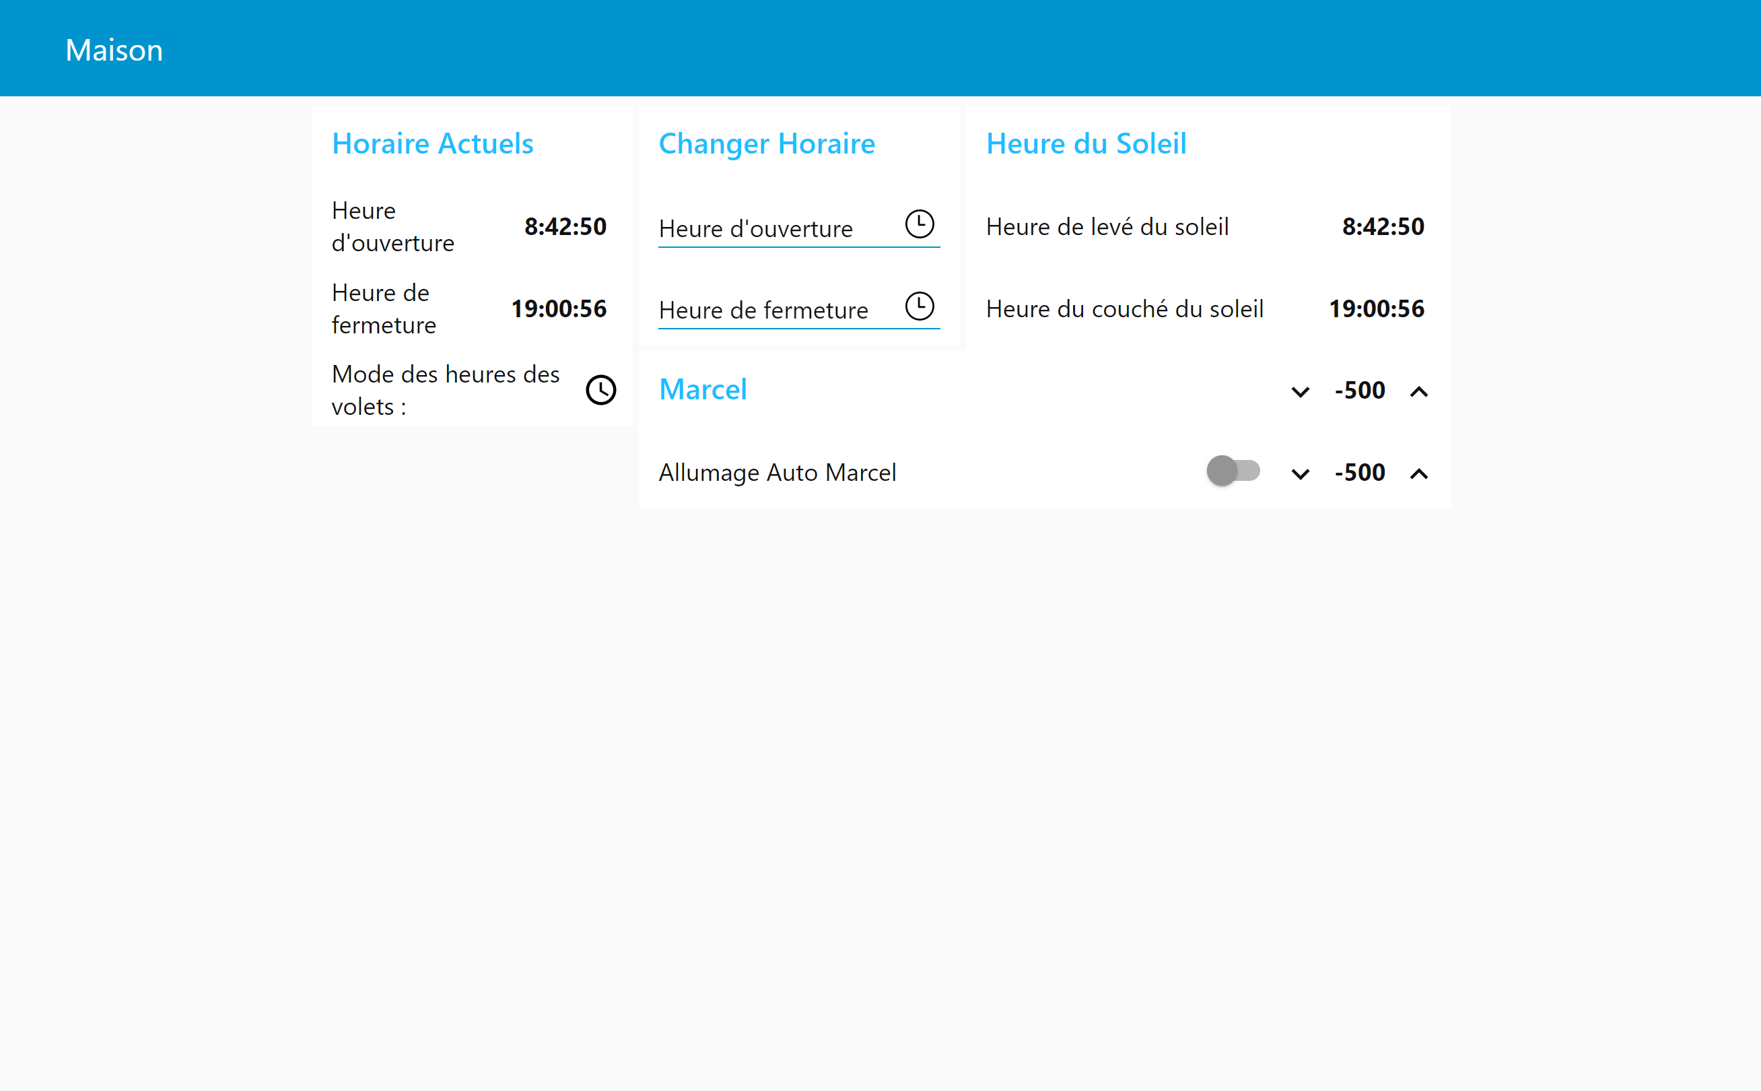
Task: Click clock icon in Heure d'ouverture field
Action: tap(920, 224)
